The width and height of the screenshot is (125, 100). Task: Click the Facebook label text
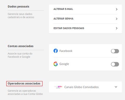pos(66,51)
